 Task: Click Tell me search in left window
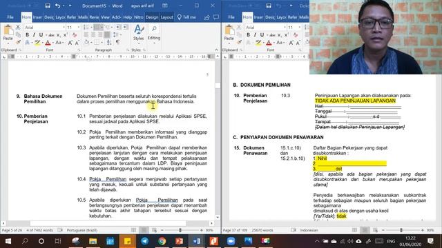pyautogui.click(x=186, y=17)
